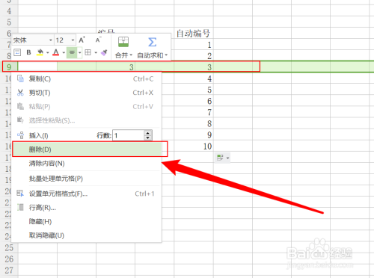The image size is (374, 278).
Task: Click the AutoSum sigma icon
Action: 152,42
